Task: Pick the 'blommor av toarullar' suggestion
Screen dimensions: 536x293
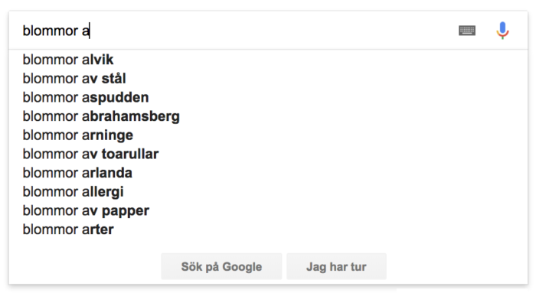Action: point(268,154)
